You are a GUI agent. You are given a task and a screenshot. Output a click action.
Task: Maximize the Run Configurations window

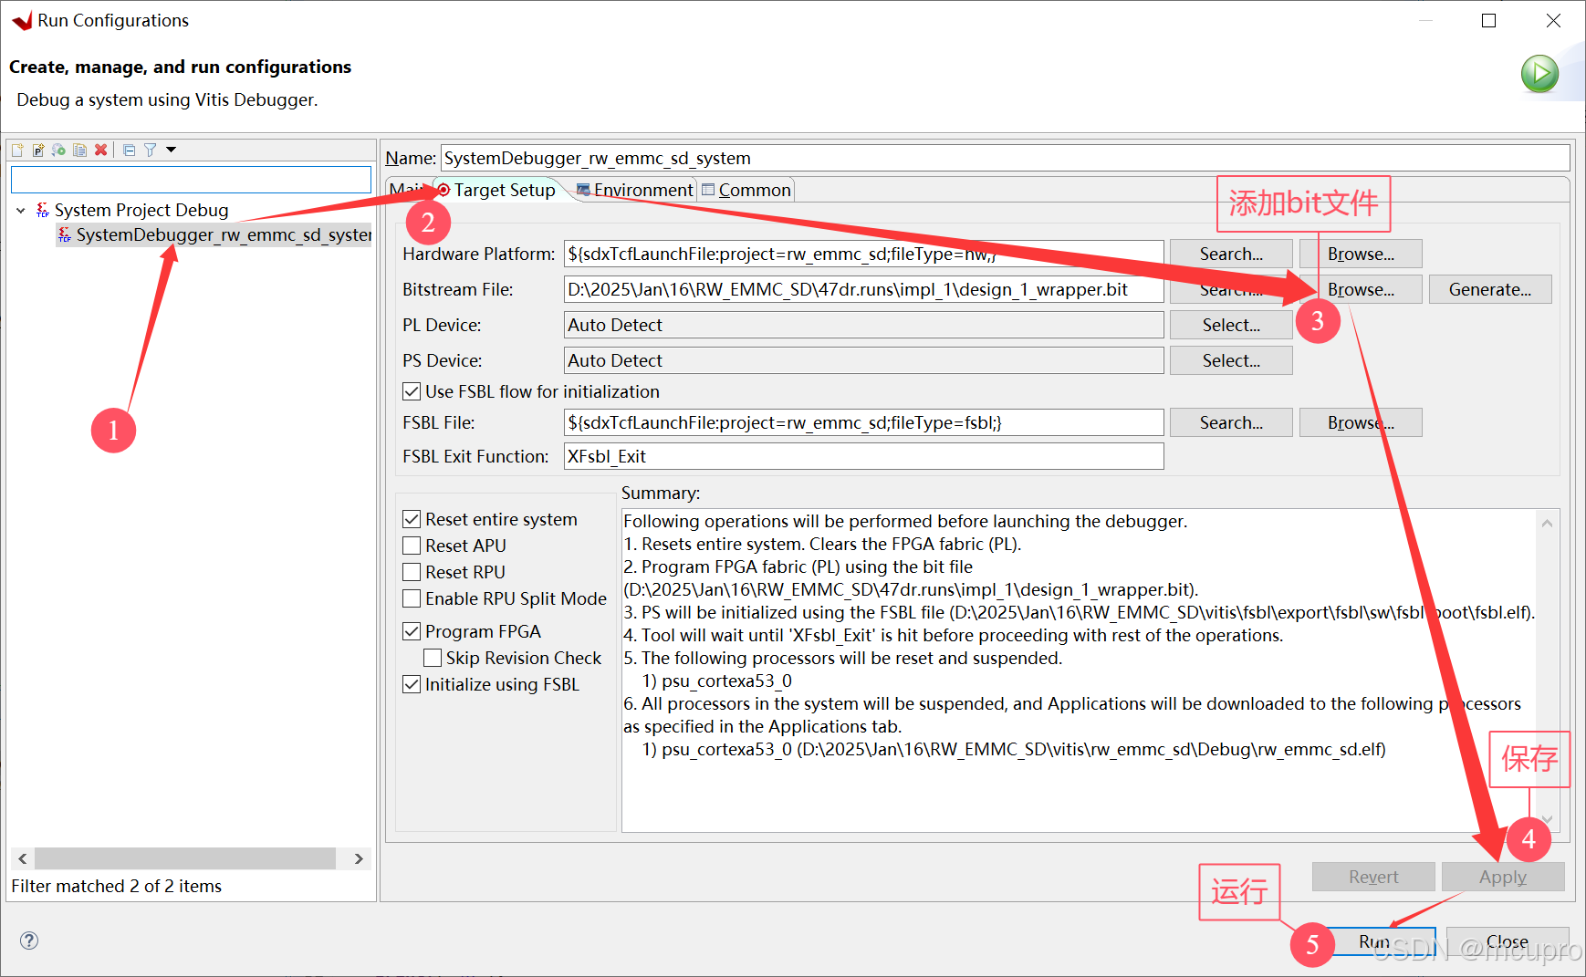[1489, 20]
